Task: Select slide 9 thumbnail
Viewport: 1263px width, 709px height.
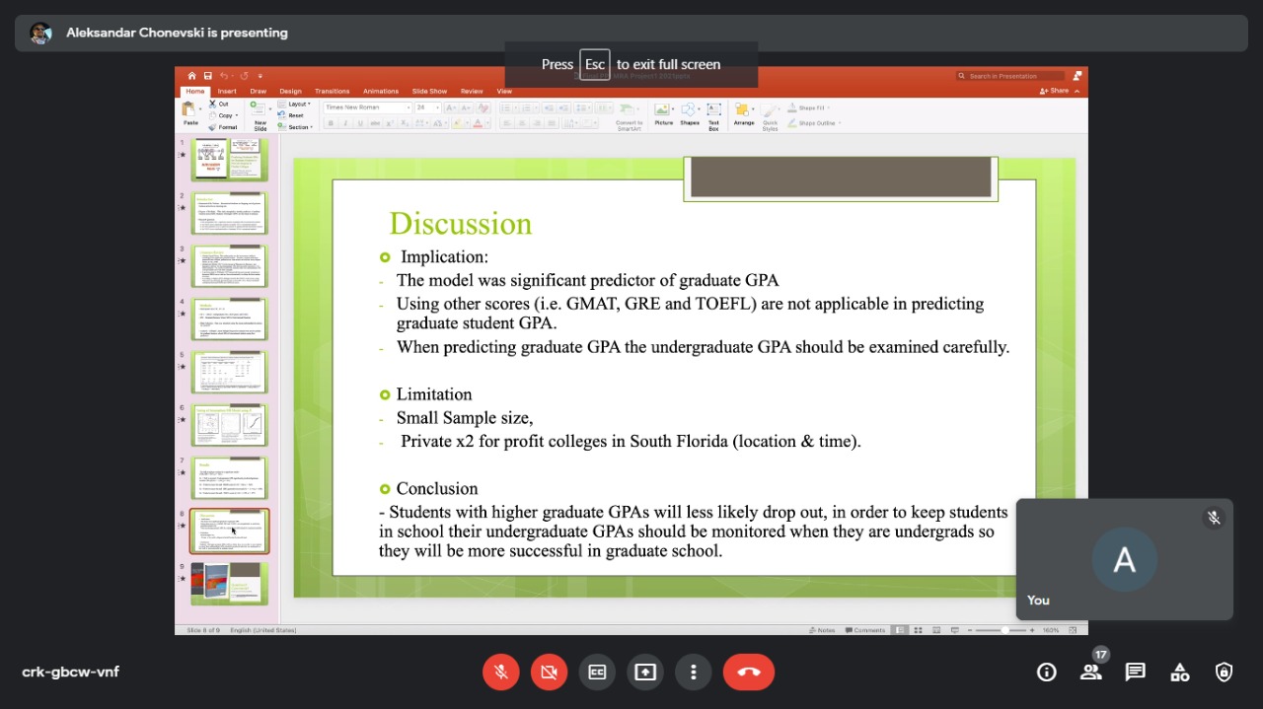Action: click(x=229, y=584)
